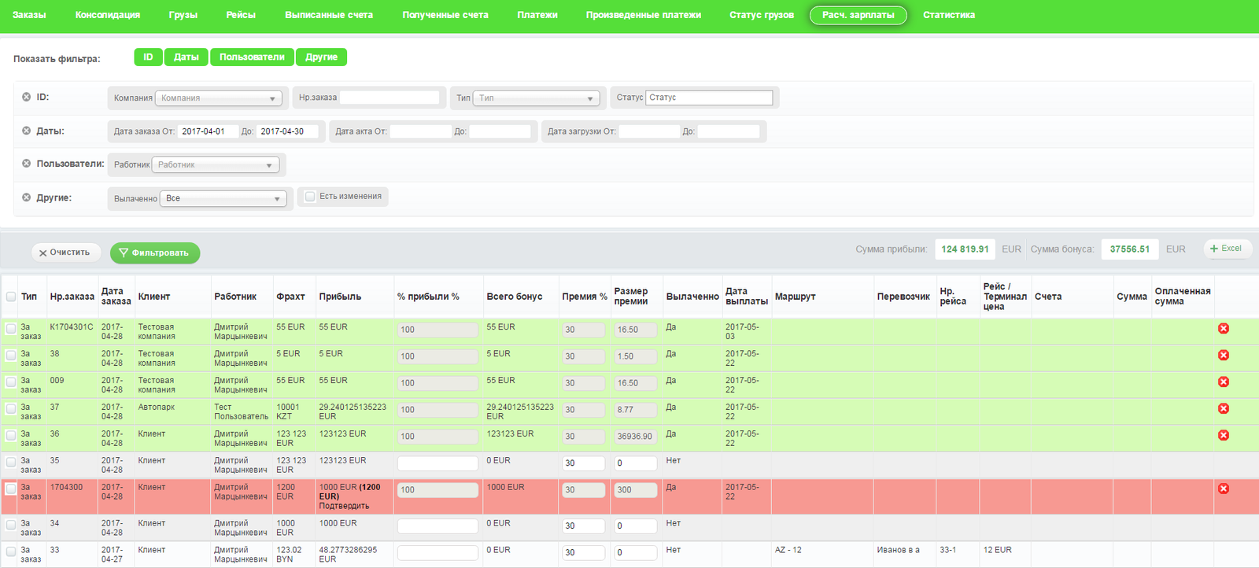Viewport: 1259px width, 568px height.
Task: Sort by Прибыль column header
Action: 340,297
